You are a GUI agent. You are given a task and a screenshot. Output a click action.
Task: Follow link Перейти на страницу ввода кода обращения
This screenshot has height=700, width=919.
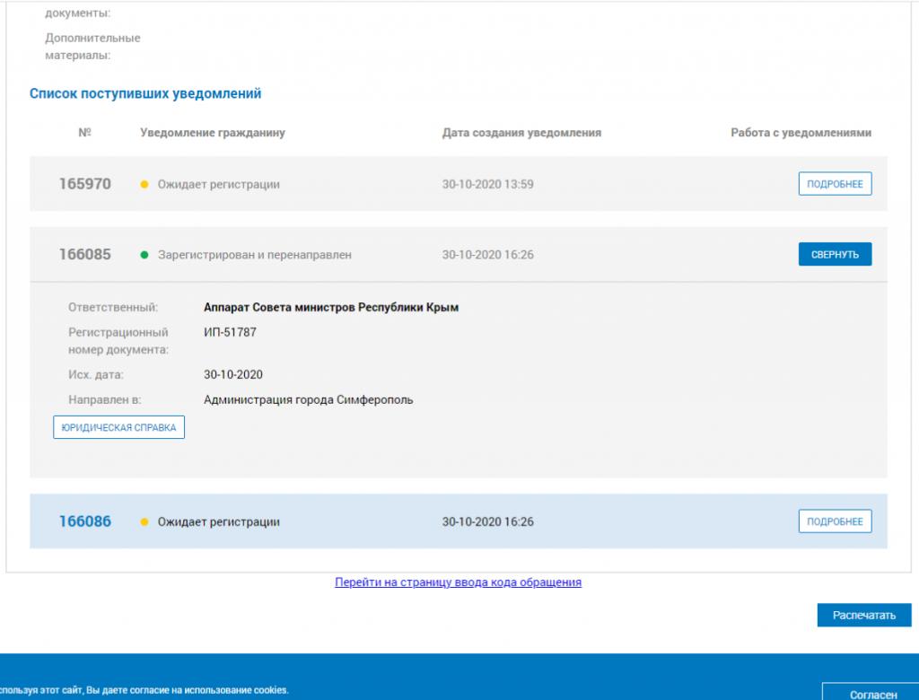point(458,582)
